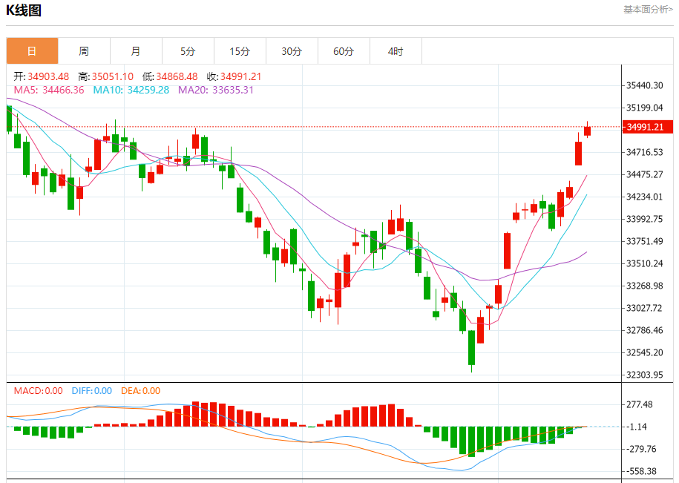Click the MA5 value 34466.36
The height and width of the screenshot is (483, 679).
coord(63,90)
